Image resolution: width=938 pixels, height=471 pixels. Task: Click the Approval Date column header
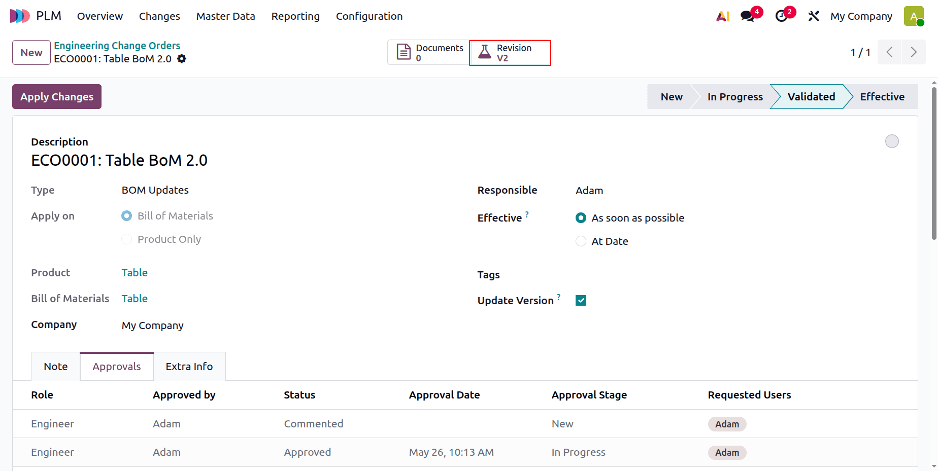click(x=445, y=395)
